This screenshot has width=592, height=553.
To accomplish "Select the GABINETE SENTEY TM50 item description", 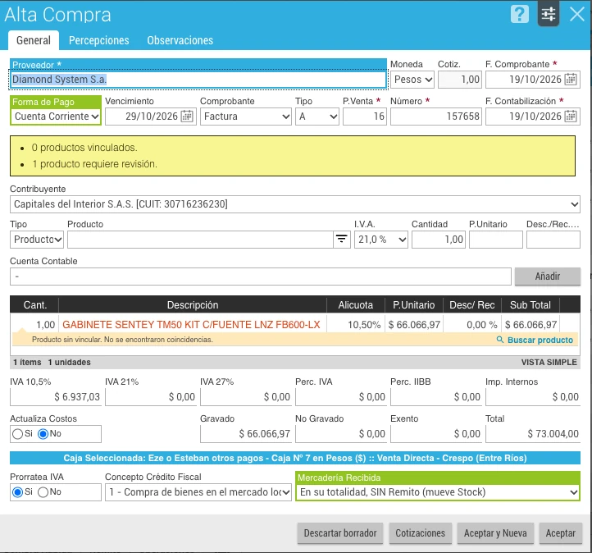I will pyautogui.click(x=191, y=325).
